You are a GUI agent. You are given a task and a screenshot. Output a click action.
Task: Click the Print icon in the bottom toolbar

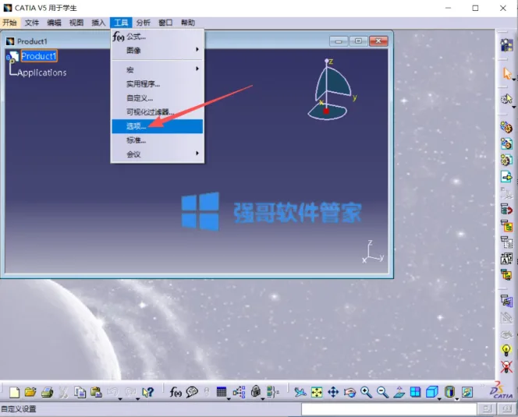(47, 392)
